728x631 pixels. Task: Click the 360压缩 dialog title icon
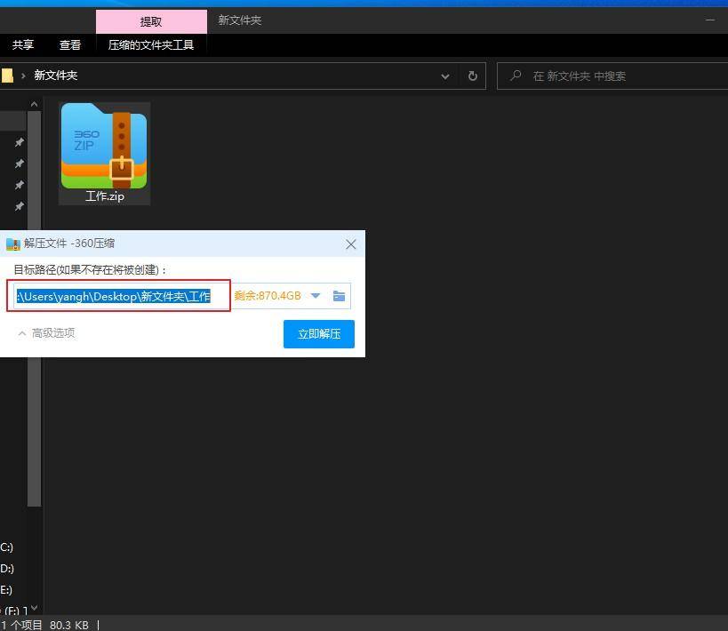13,244
